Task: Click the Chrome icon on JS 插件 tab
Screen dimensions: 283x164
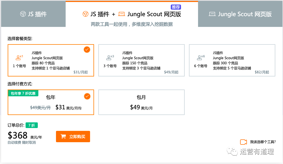Action: (23, 14)
